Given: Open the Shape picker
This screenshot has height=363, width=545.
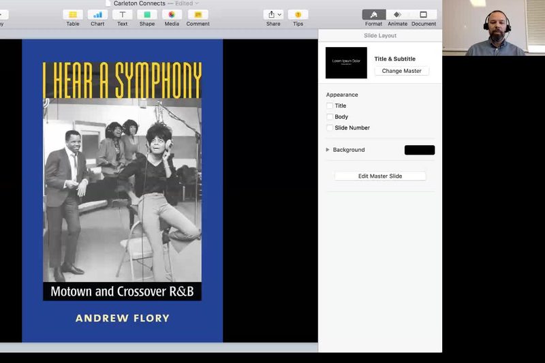Looking at the screenshot, I should (147, 14).
